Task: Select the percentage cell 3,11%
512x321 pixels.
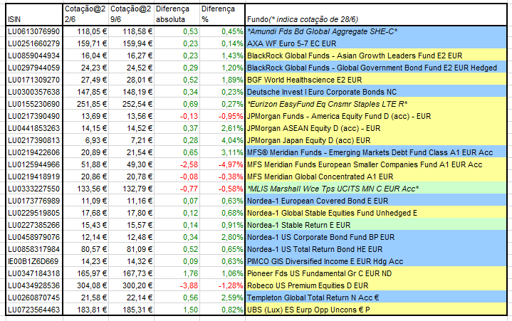Action: click(222, 152)
